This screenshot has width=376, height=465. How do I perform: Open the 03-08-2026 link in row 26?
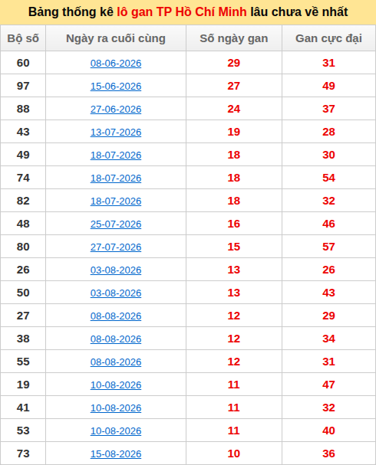(x=116, y=270)
